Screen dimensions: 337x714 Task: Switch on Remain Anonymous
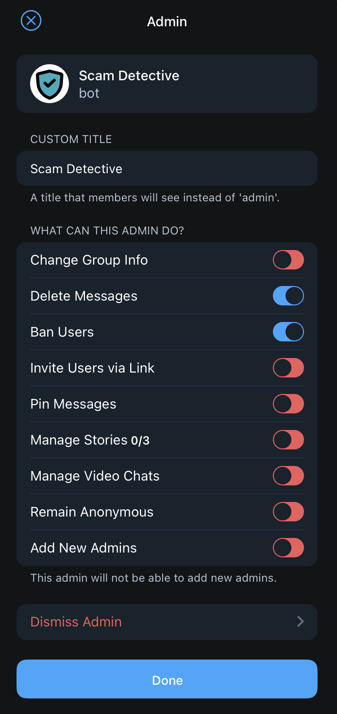[x=288, y=512]
